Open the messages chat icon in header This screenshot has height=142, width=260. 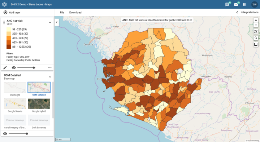click(x=227, y=4)
